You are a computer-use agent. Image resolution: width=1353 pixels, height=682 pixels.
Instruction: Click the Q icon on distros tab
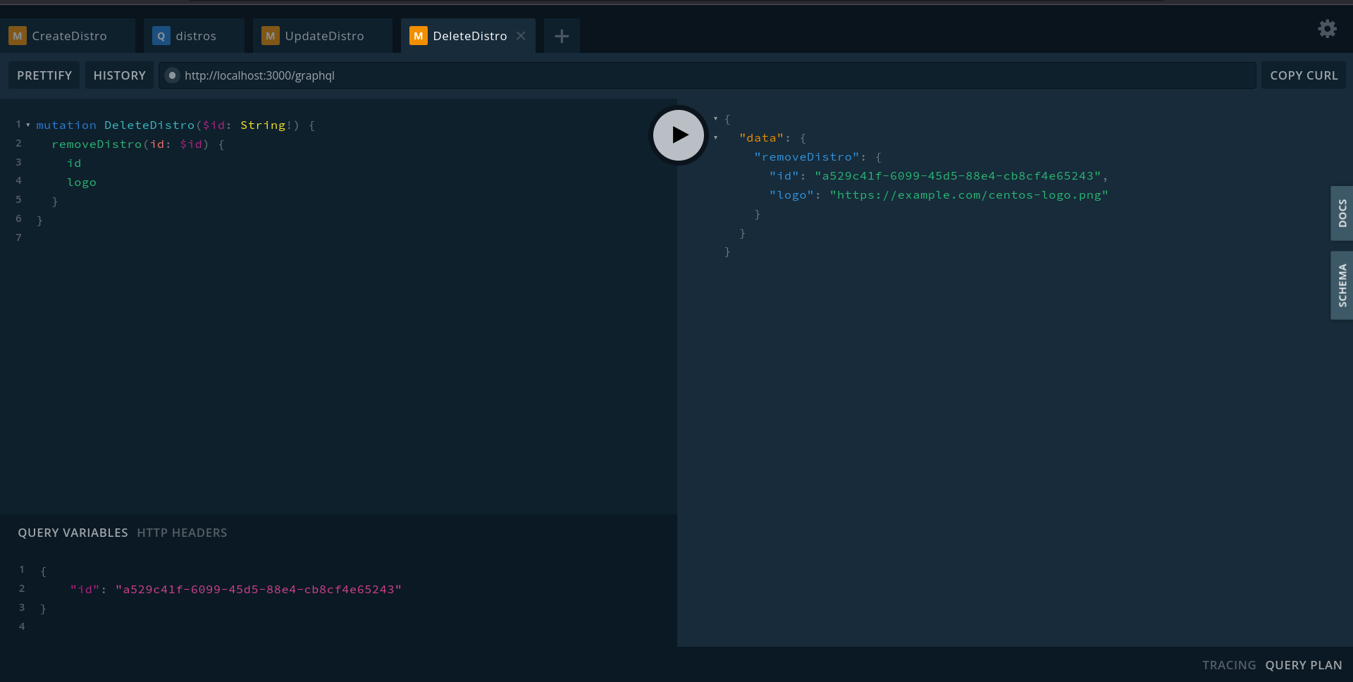[161, 36]
